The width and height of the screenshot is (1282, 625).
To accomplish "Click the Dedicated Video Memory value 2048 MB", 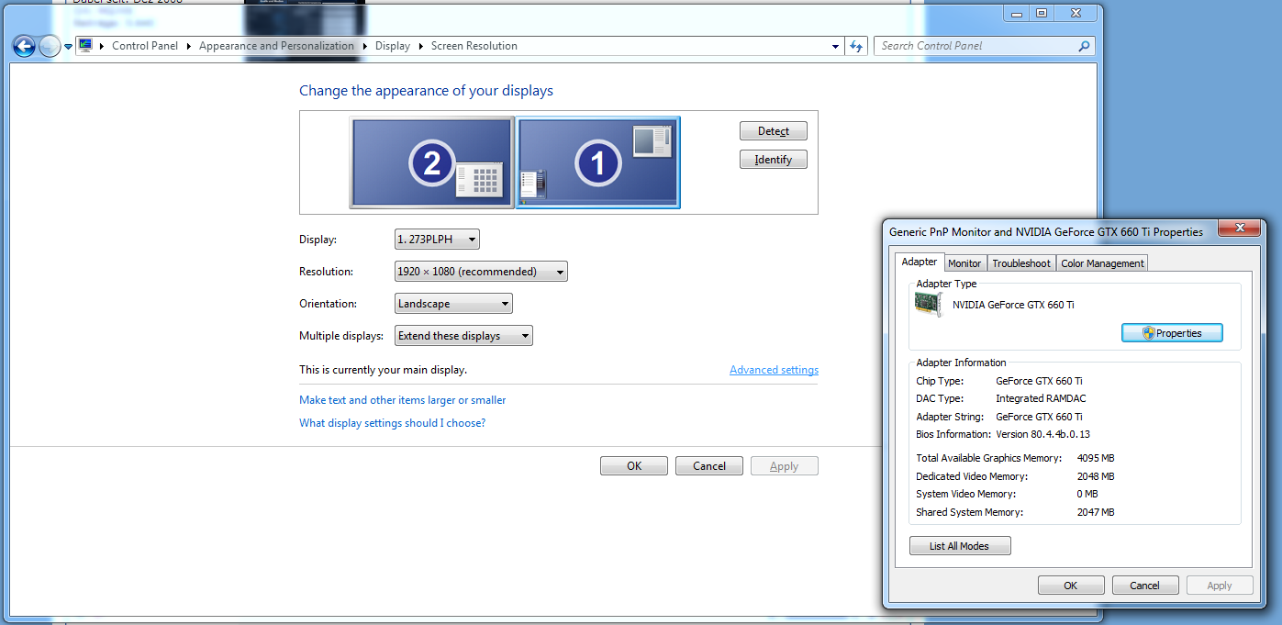I will coord(1096,476).
